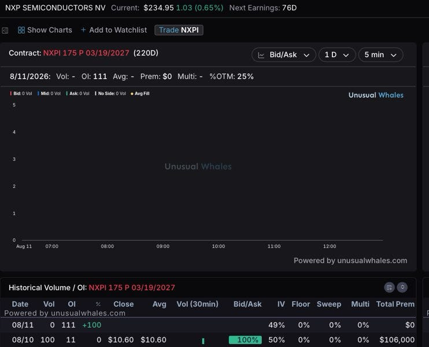The height and width of the screenshot is (347, 429).
Task: Sort table by OI column header
Action: click(x=72, y=304)
